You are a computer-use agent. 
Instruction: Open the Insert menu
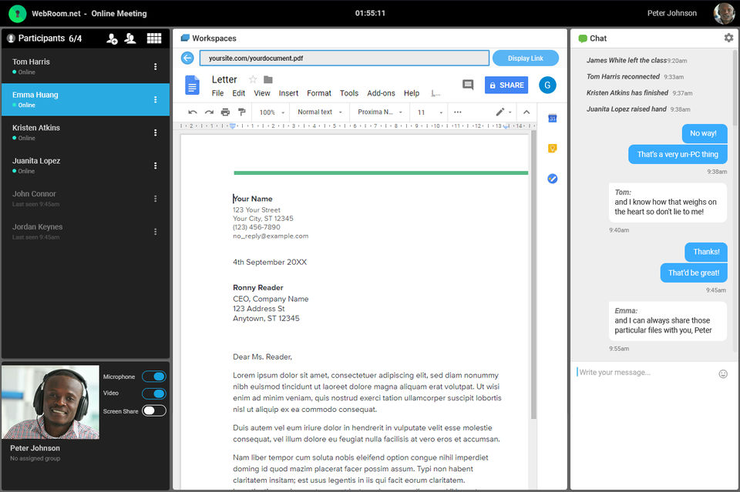tap(288, 93)
